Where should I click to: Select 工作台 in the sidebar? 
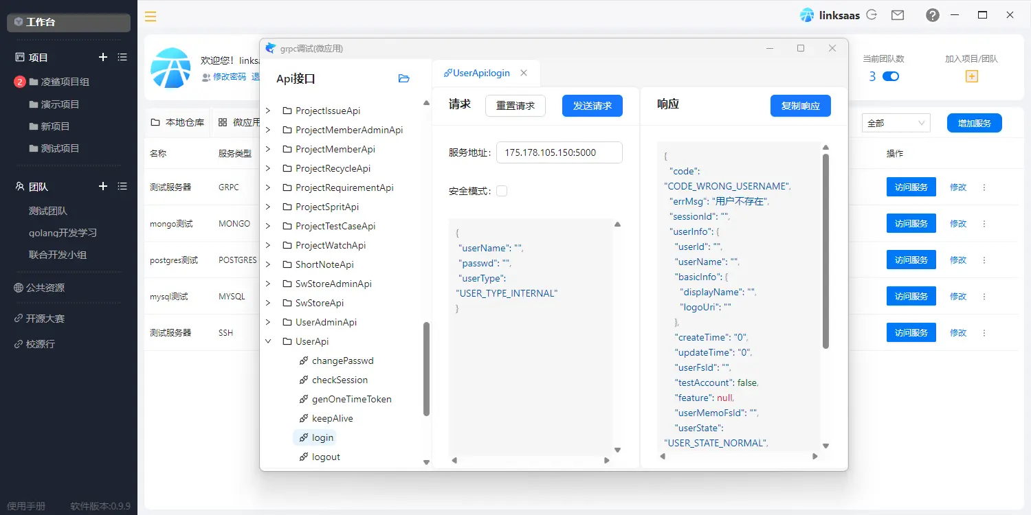[69, 22]
